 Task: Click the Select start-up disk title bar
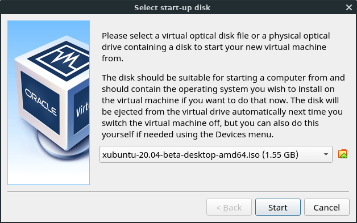click(x=172, y=7)
